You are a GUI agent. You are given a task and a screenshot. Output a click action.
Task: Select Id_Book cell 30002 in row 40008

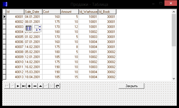pyautogui.click(x=107, y=52)
